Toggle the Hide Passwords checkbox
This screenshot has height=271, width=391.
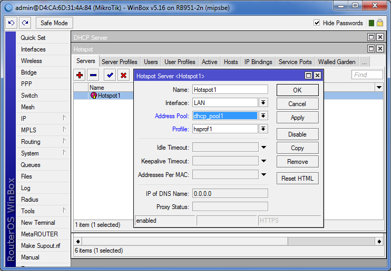pyautogui.click(x=317, y=23)
